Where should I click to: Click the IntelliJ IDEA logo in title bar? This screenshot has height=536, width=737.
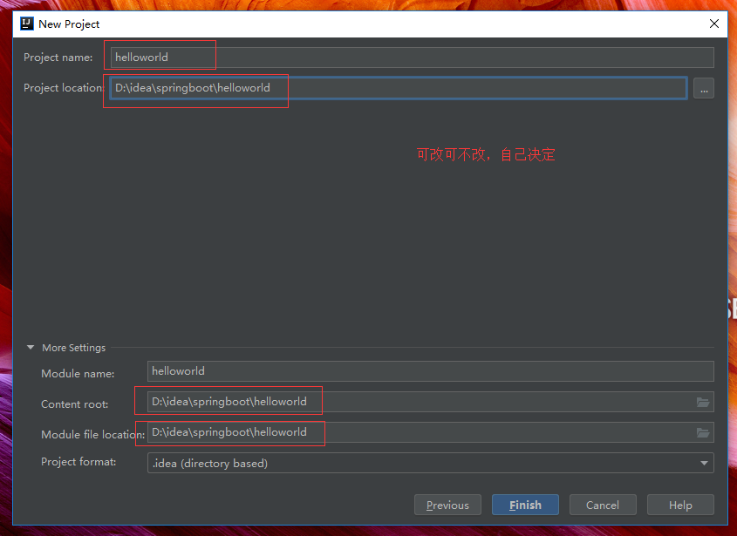point(27,24)
